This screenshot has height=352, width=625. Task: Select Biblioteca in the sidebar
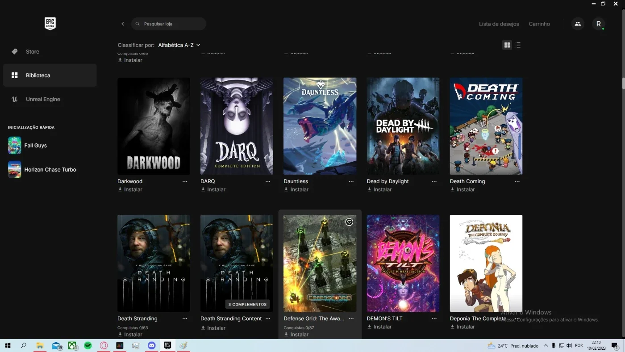click(50, 75)
